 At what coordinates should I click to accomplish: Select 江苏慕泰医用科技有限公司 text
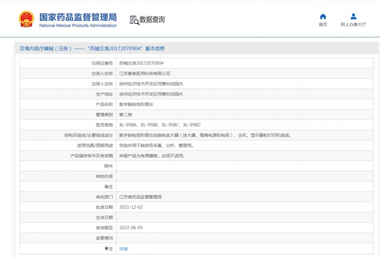(145, 73)
